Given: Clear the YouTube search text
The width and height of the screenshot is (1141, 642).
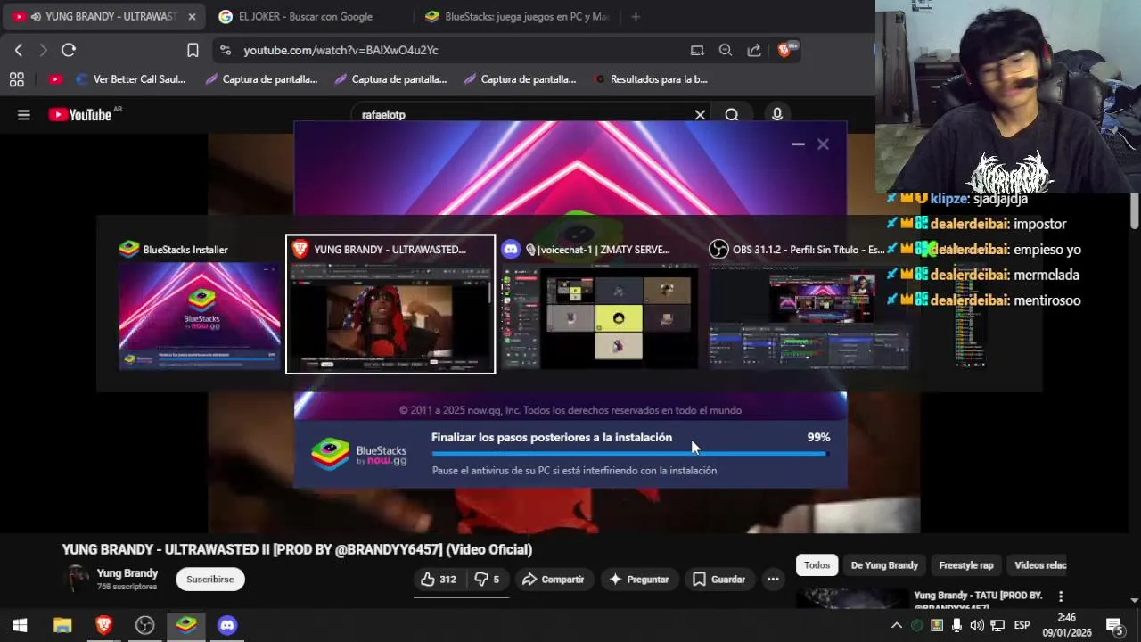Looking at the screenshot, I should tap(700, 115).
